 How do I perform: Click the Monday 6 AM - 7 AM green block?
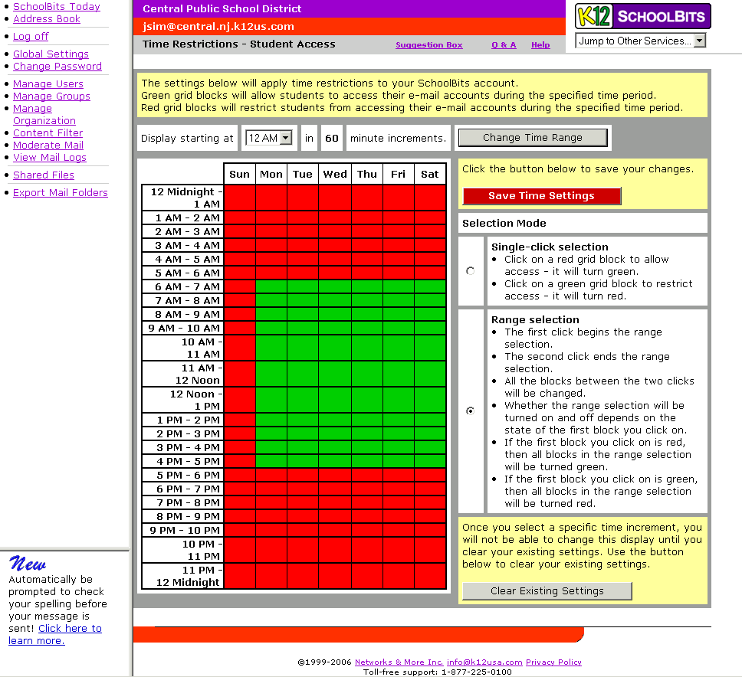click(271, 286)
